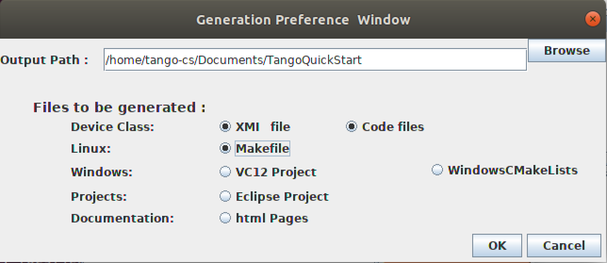Click the Browse button for output path

pyautogui.click(x=566, y=50)
